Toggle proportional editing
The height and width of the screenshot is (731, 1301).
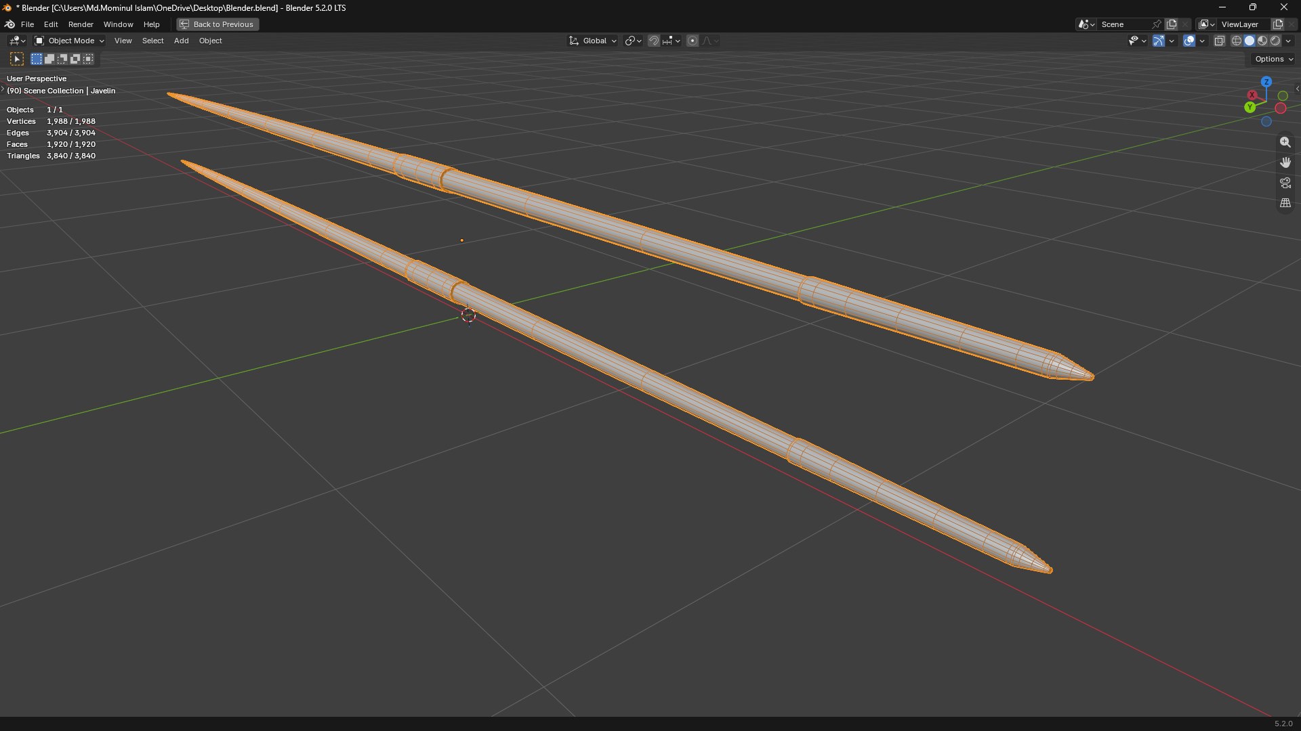pyautogui.click(x=693, y=41)
